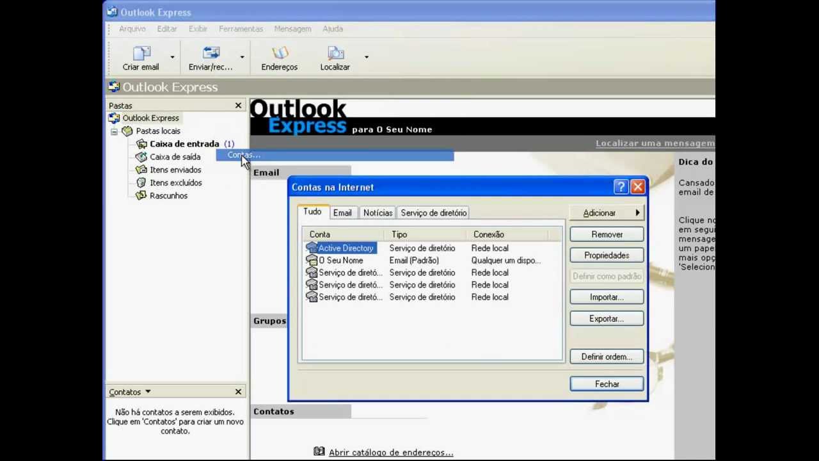The width and height of the screenshot is (819, 461).
Task: Open the Criar email dropdown arrow
Action: pyautogui.click(x=172, y=58)
